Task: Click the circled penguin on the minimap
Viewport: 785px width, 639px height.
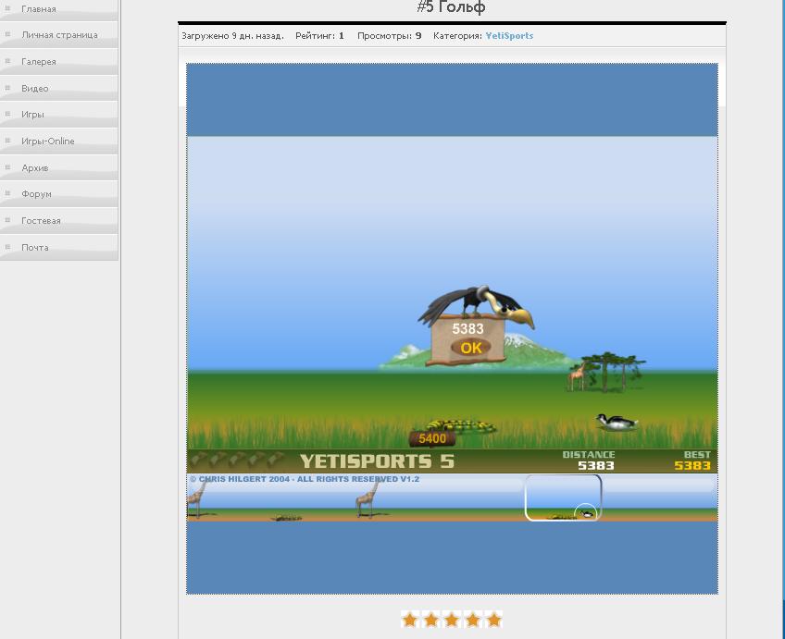Action: point(586,513)
